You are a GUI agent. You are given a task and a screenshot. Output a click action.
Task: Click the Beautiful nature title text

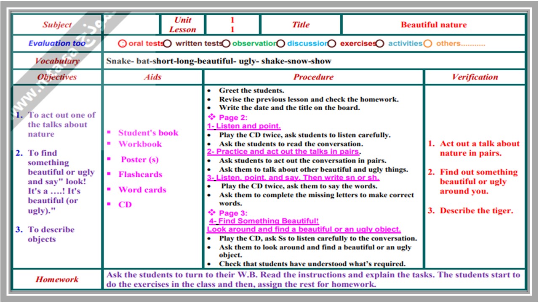[434, 25]
